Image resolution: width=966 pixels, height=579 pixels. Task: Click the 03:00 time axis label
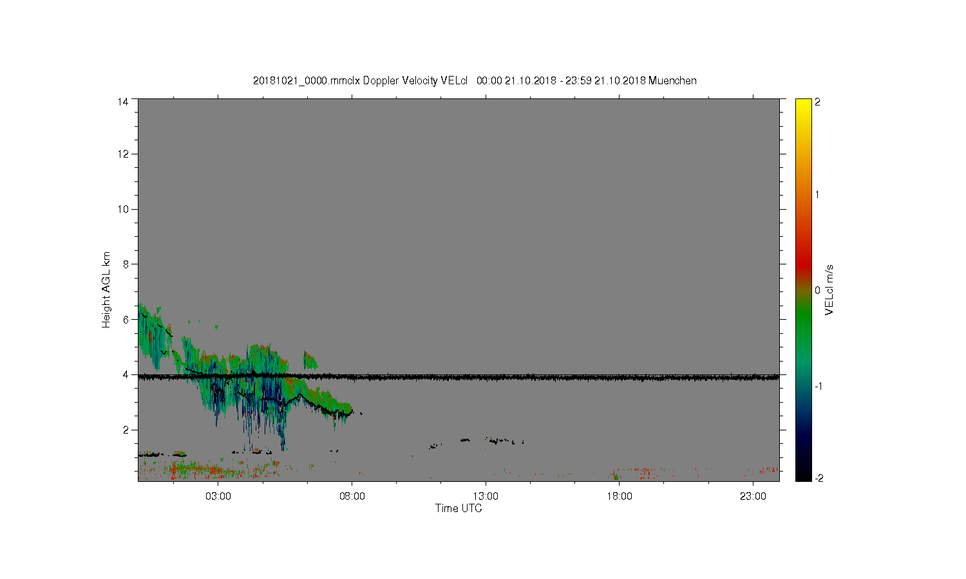coord(218,497)
